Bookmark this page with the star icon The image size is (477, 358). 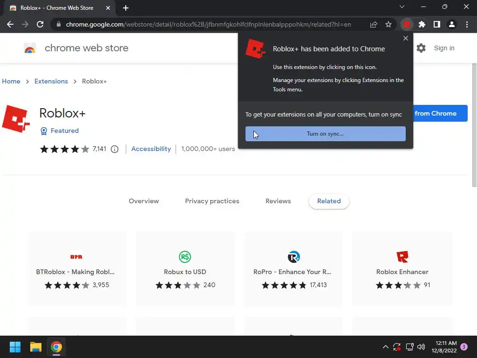coord(388,24)
